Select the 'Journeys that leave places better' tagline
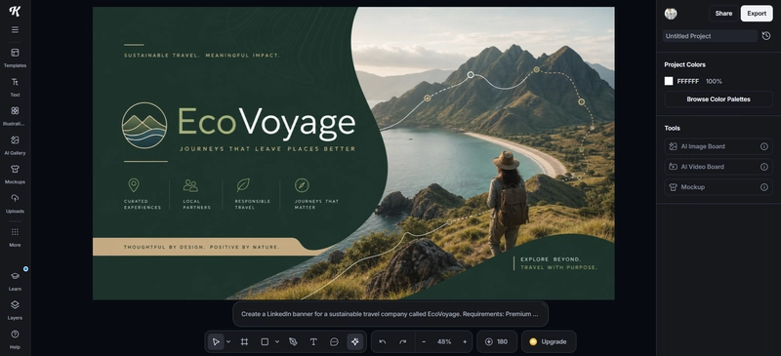This screenshot has height=356, width=781. (x=267, y=149)
